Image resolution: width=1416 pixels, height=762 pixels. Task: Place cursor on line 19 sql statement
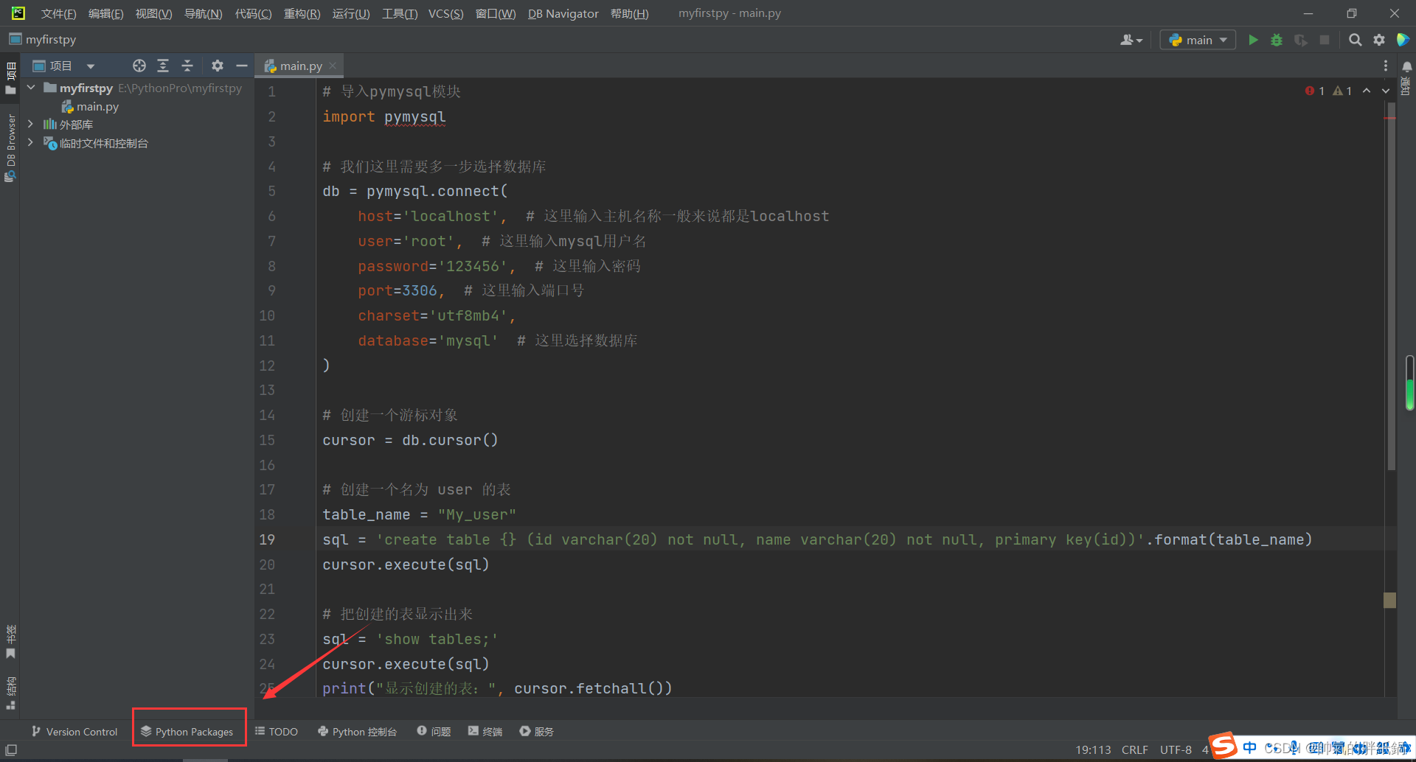817,539
